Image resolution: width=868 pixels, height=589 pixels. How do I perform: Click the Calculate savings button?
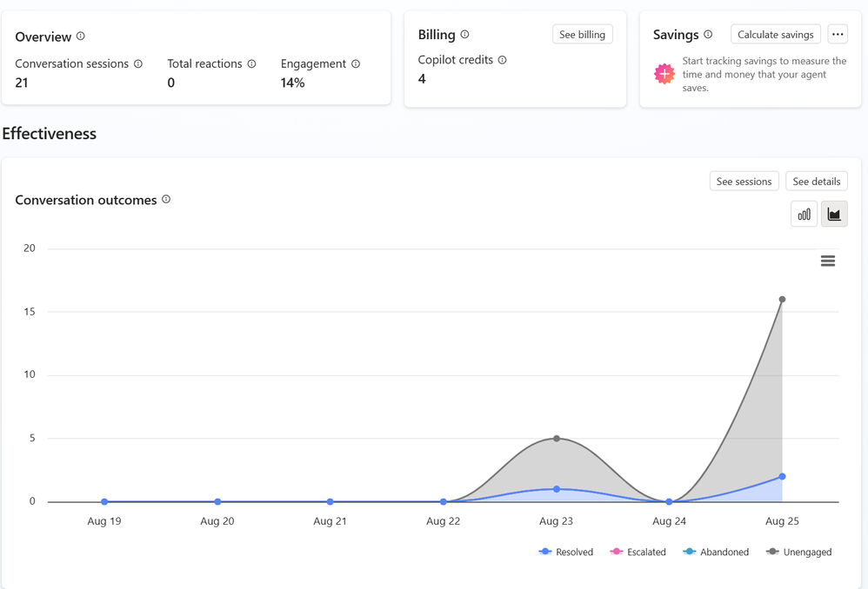click(x=776, y=34)
